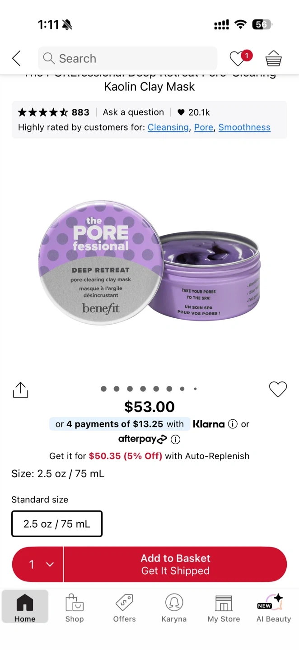
Task: Open the AI Beauty tab
Action: (x=274, y=608)
